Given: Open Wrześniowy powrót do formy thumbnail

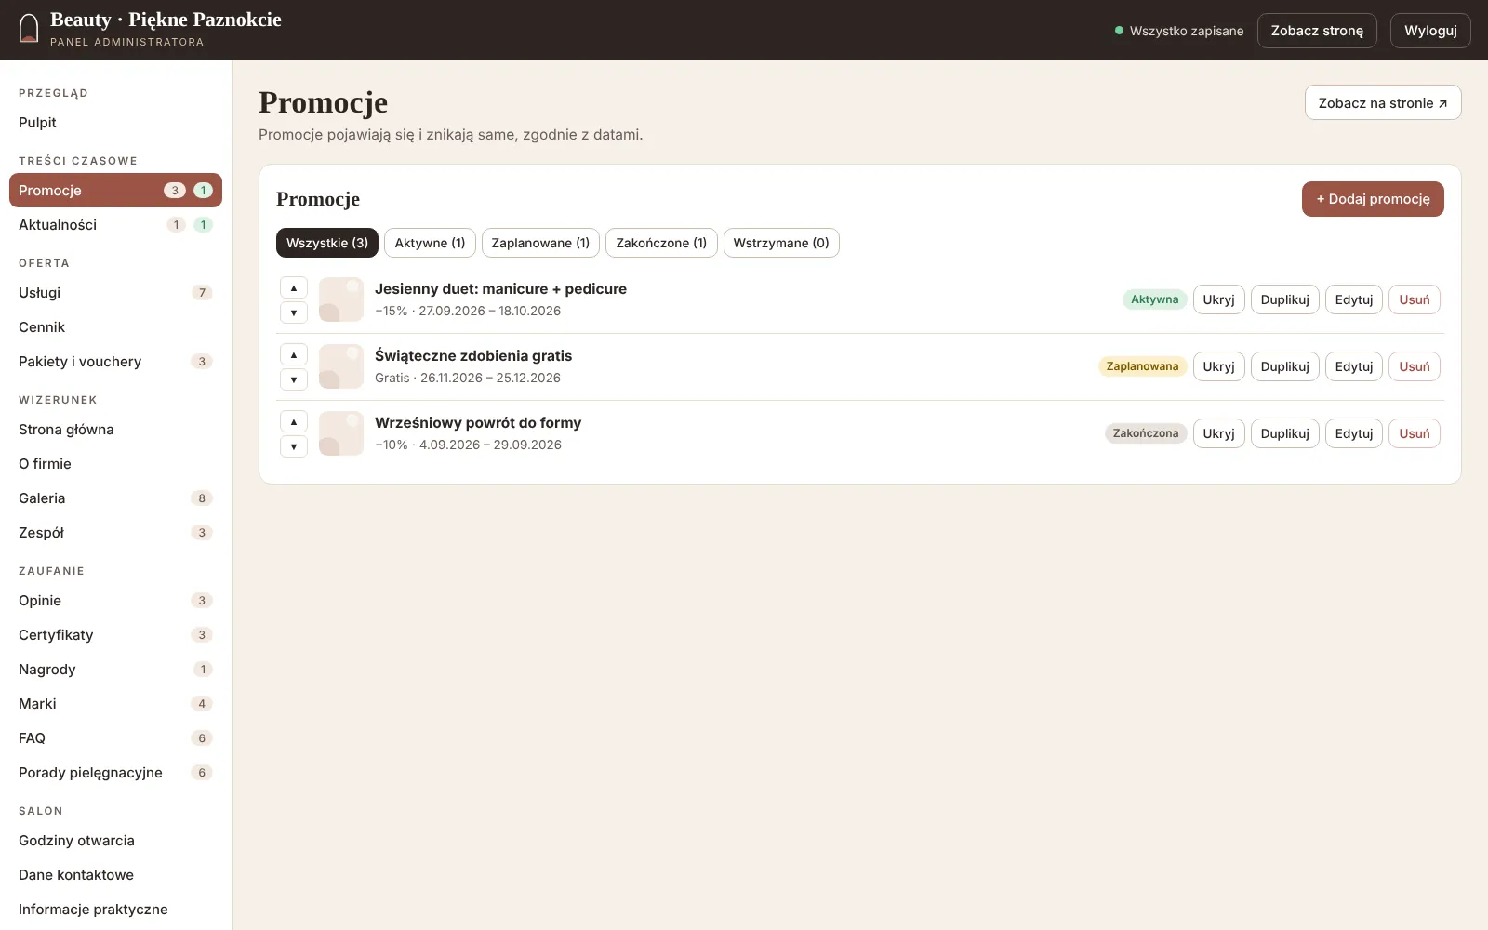Looking at the screenshot, I should pyautogui.click(x=341, y=433).
